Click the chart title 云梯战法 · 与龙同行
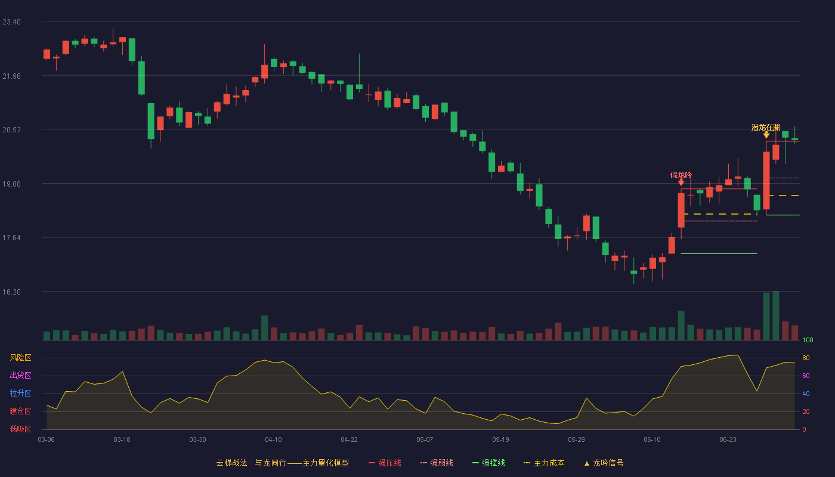 click(250, 463)
